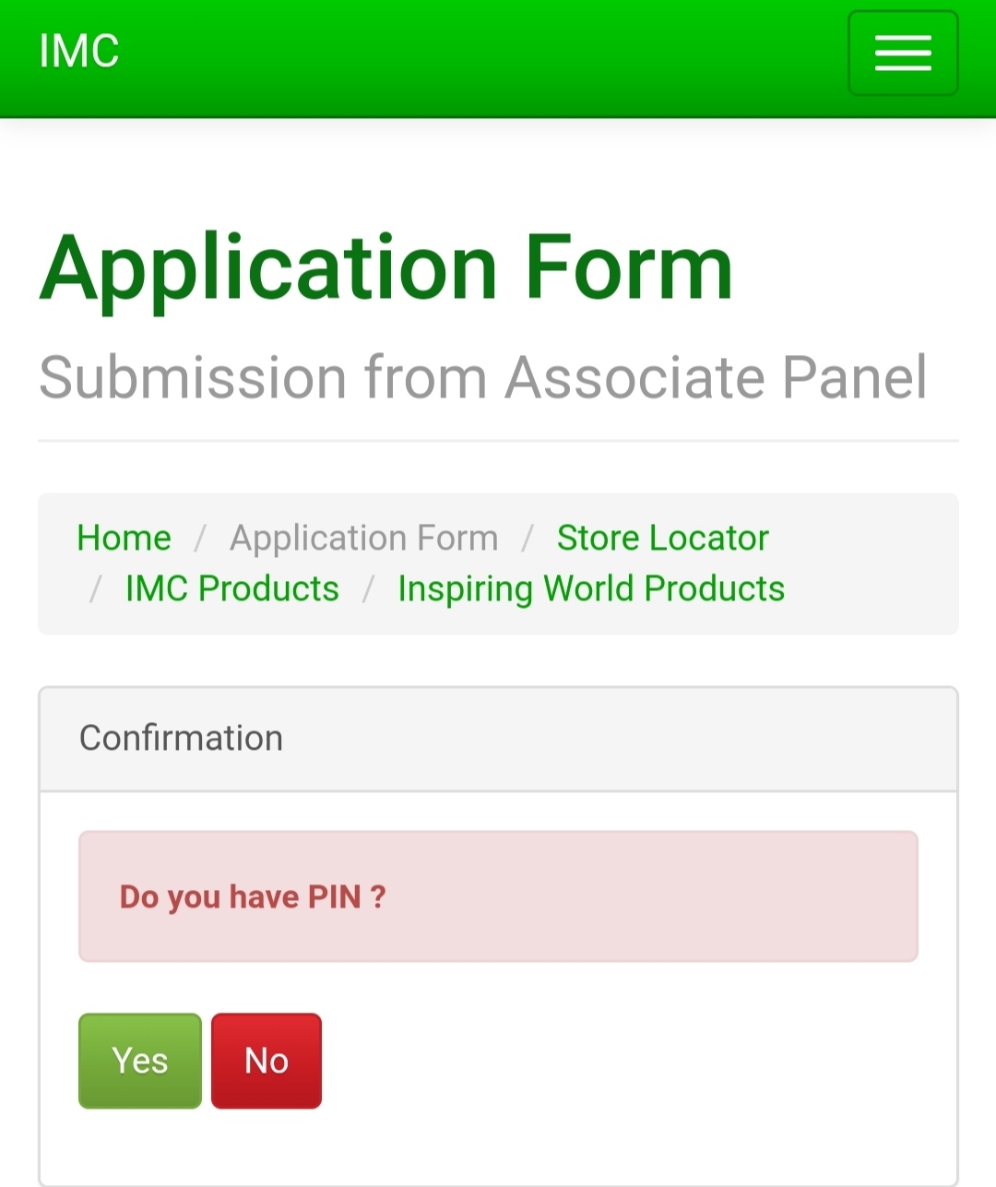Image resolution: width=996 pixels, height=1187 pixels.
Task: Click the slash before IMC Products
Action: point(95,588)
